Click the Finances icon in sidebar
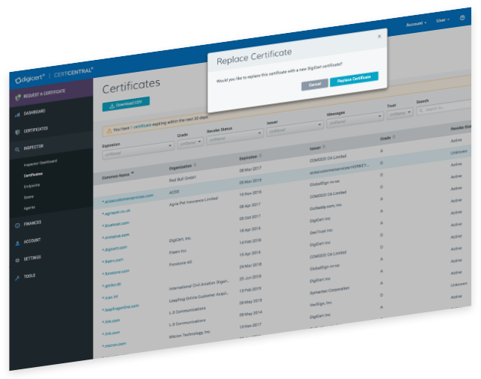 pos(17,225)
